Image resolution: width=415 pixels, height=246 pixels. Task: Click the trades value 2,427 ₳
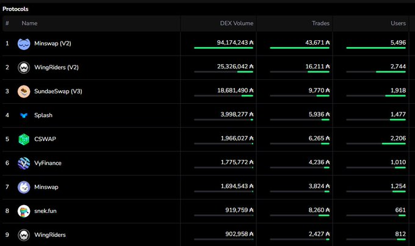[319, 234]
